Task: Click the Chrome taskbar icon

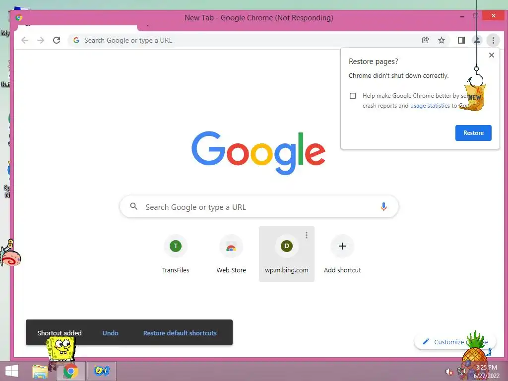Action: [70, 371]
